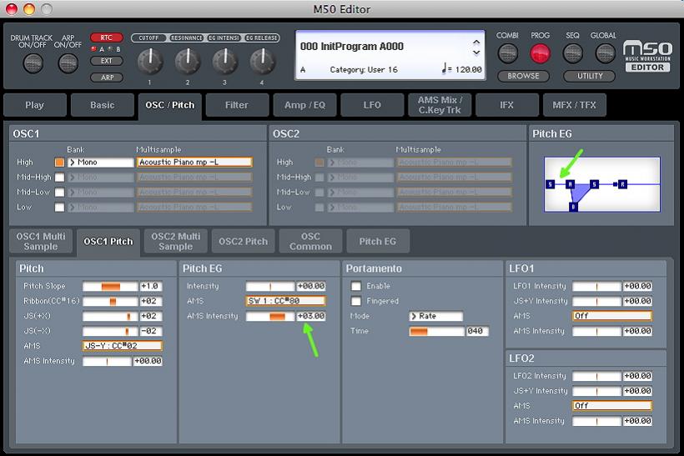Switch to COMBI mode button
Viewport: 684px width, 456px height.
[x=507, y=53]
